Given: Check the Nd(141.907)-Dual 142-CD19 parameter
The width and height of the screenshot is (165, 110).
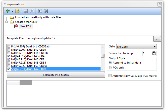Looking at the screenshot, I should coord(9,50).
